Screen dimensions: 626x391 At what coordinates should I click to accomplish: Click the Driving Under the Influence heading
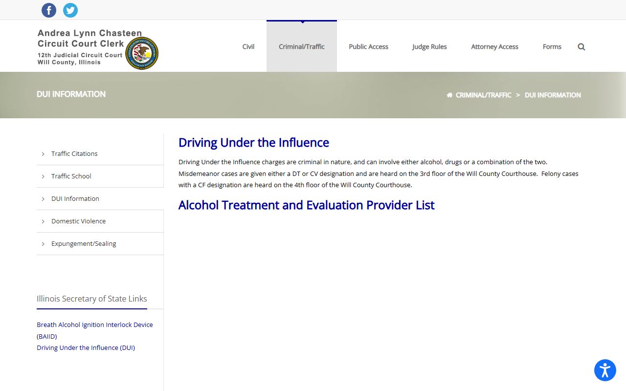click(254, 143)
